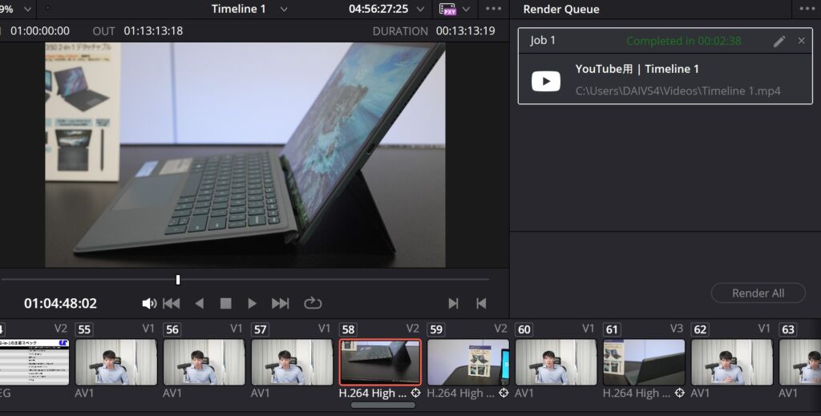Set the mark out point
The image size is (821, 416).
(x=481, y=304)
